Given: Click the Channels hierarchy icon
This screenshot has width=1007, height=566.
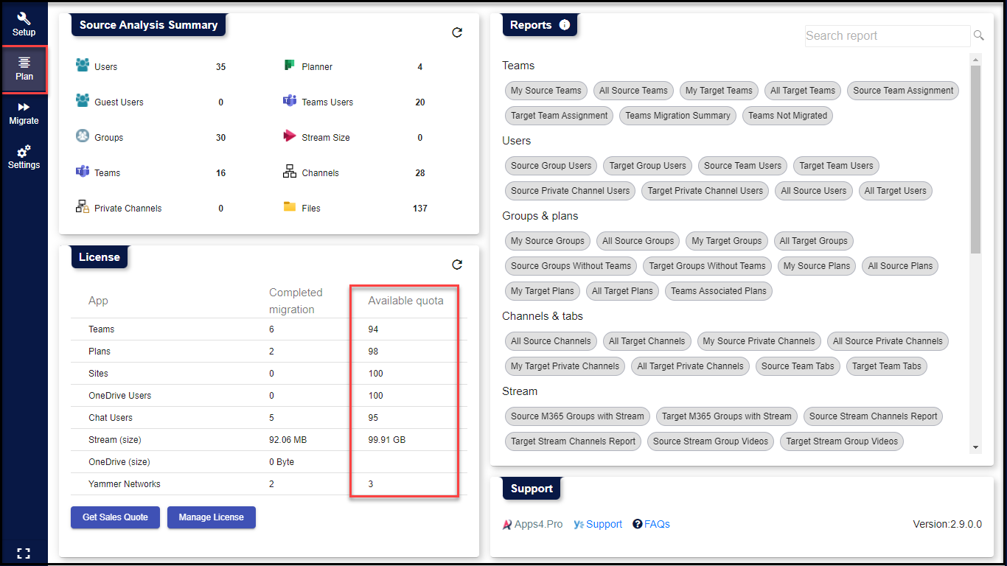Looking at the screenshot, I should (x=290, y=172).
